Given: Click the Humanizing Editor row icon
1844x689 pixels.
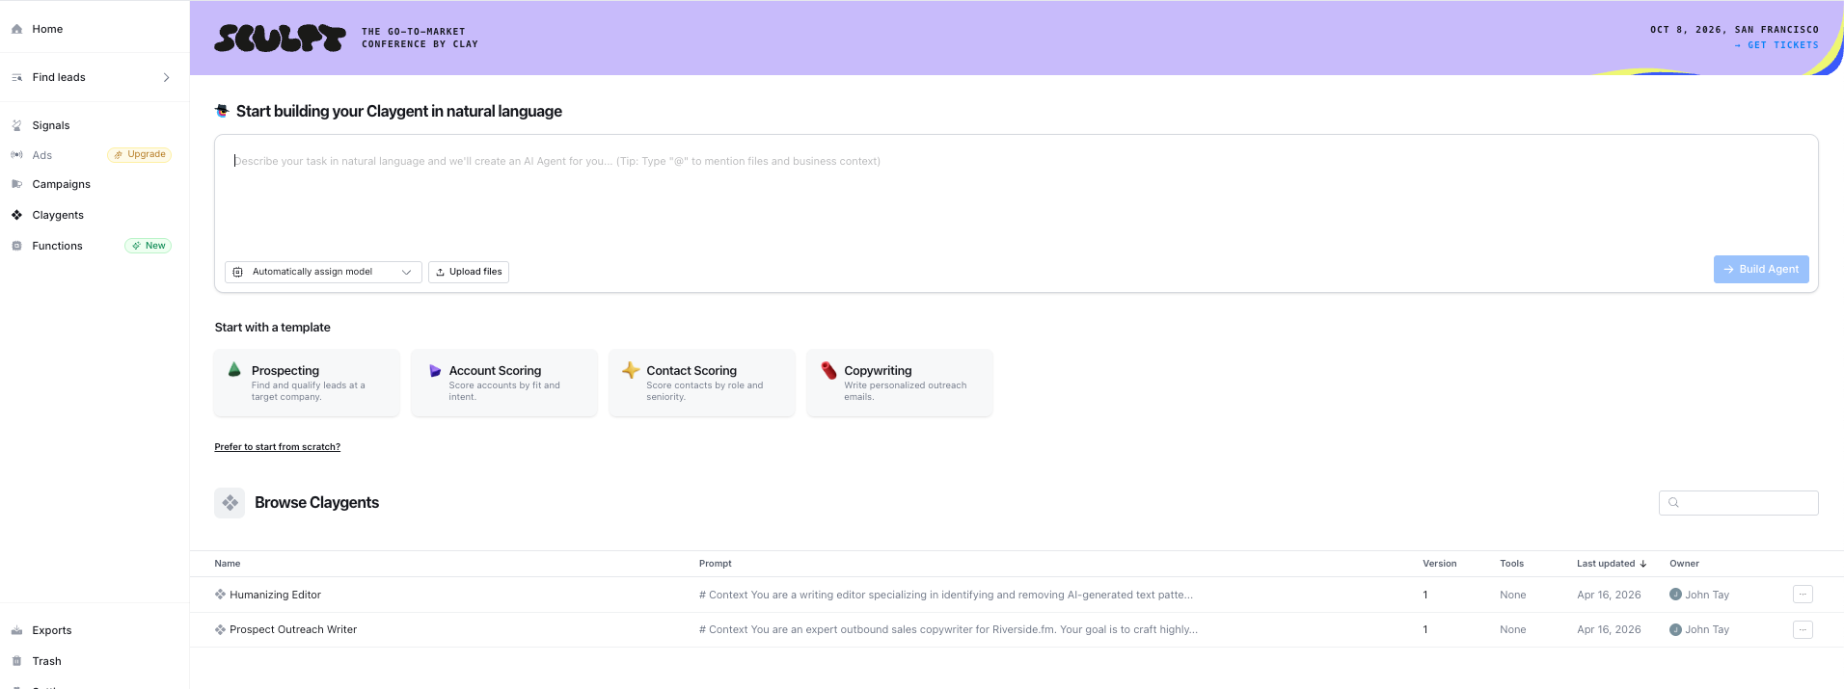Looking at the screenshot, I should point(220,595).
